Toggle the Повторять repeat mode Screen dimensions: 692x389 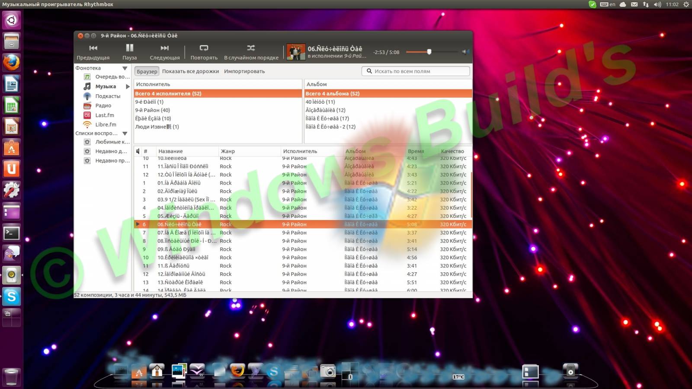204,52
